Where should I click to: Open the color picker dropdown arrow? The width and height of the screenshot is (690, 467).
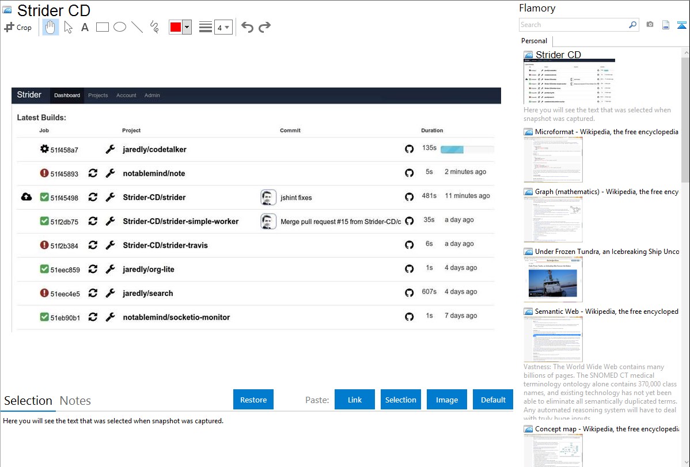pos(187,27)
